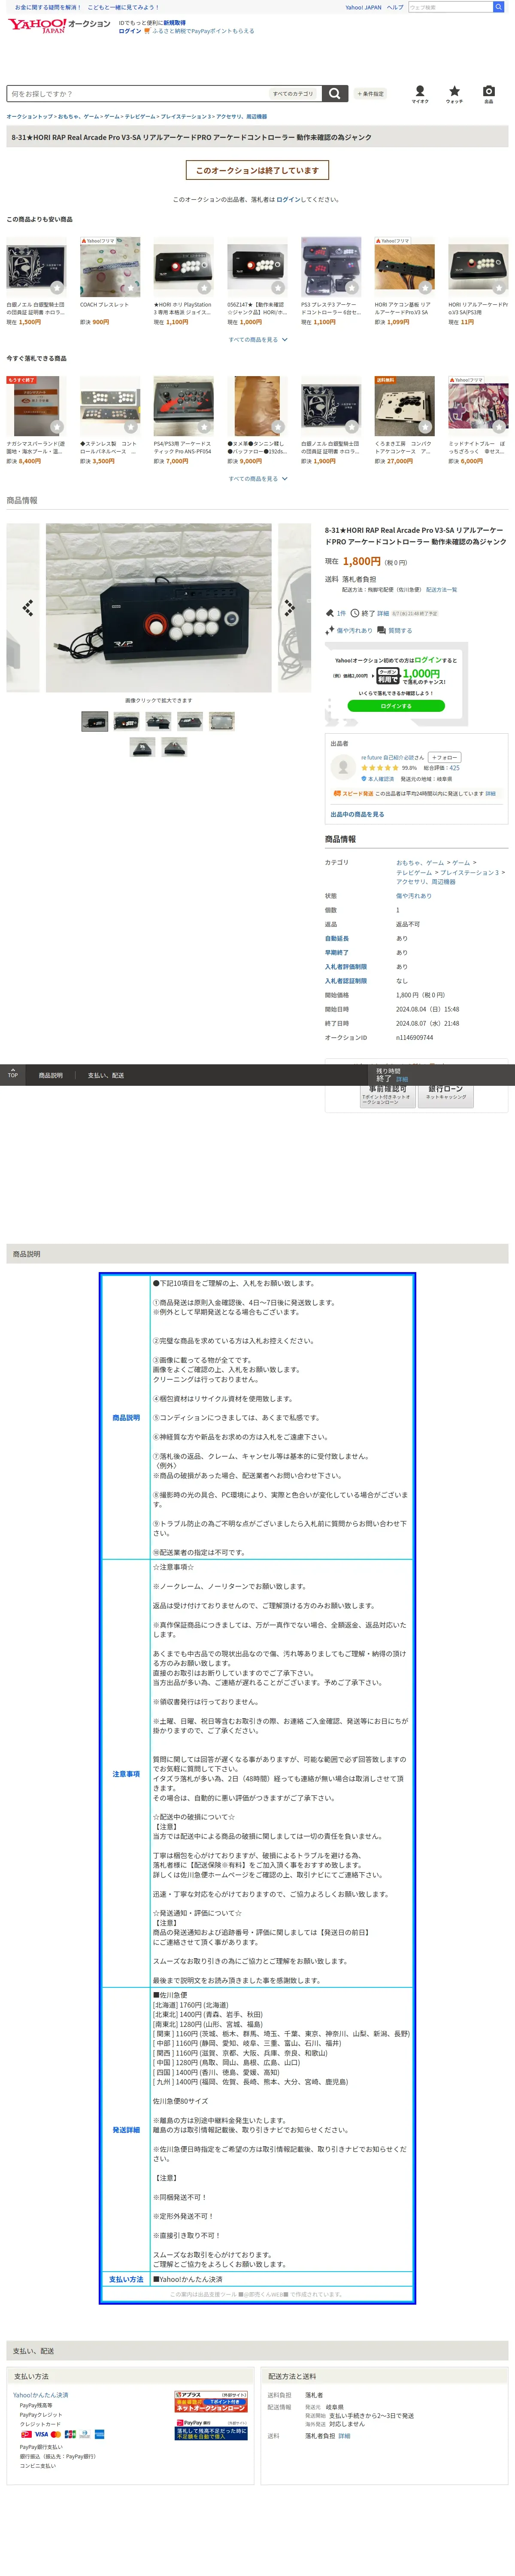Screen dimensions: 515x2576
Task: Open breadcrumb プレイステーション3
Action: point(185,117)
